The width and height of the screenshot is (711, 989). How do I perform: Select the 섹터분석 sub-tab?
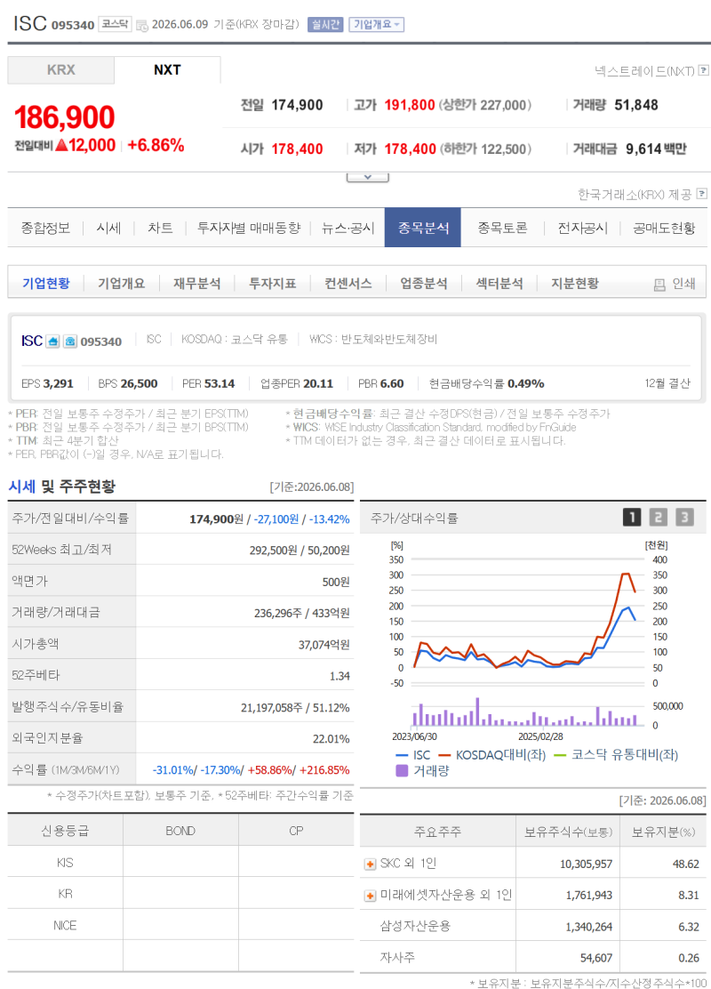coord(499,283)
